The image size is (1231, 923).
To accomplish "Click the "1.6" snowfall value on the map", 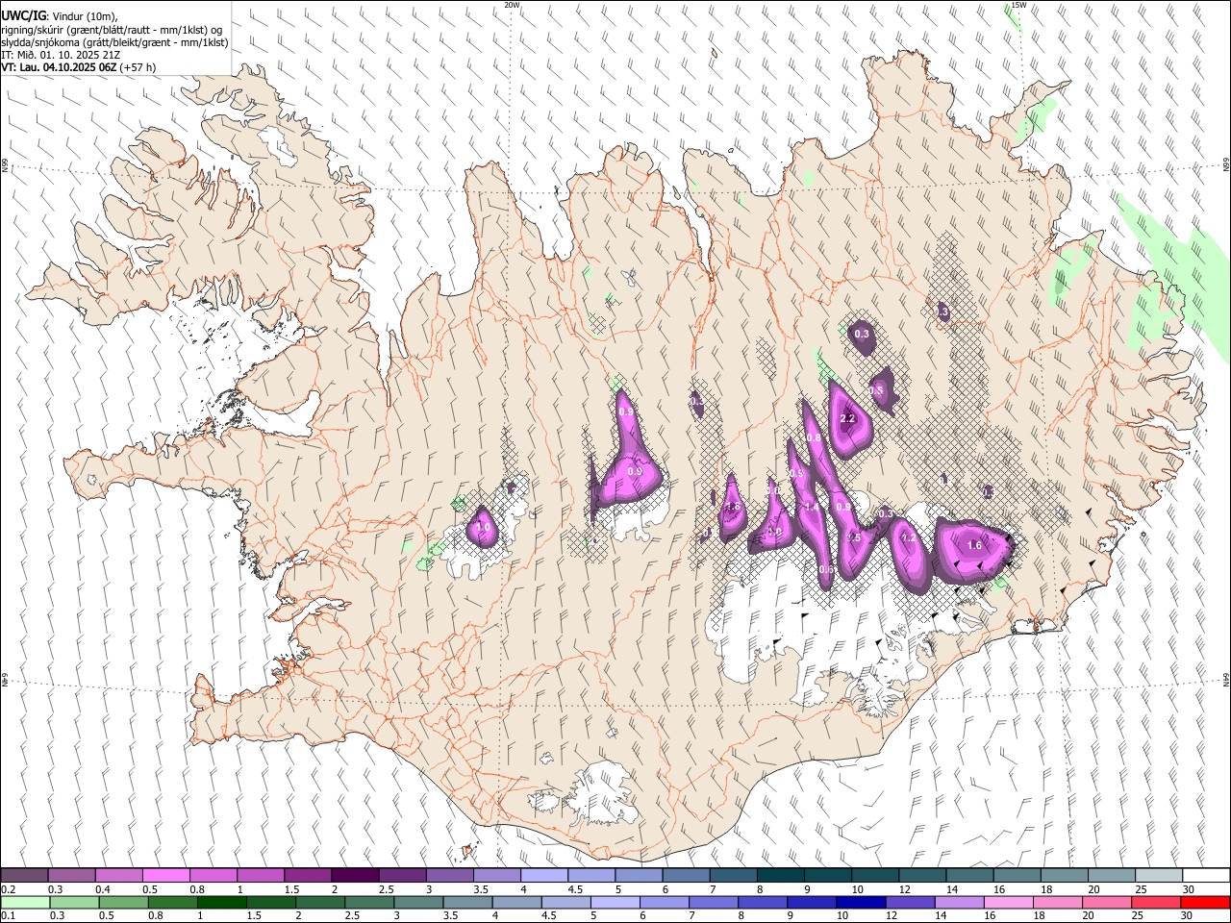I will click(974, 545).
